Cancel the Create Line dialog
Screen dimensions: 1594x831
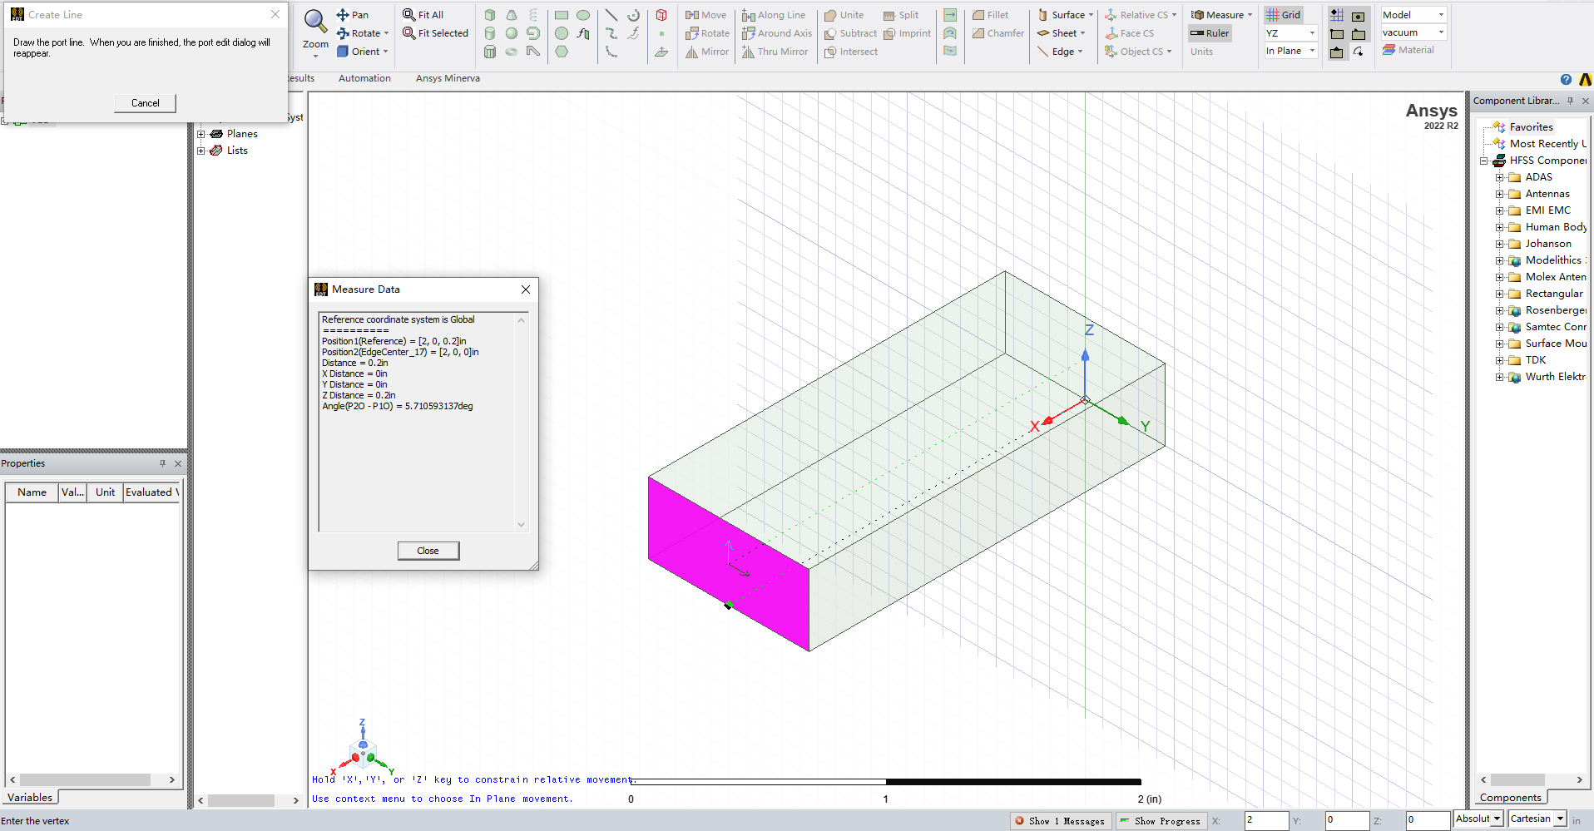coord(145,103)
